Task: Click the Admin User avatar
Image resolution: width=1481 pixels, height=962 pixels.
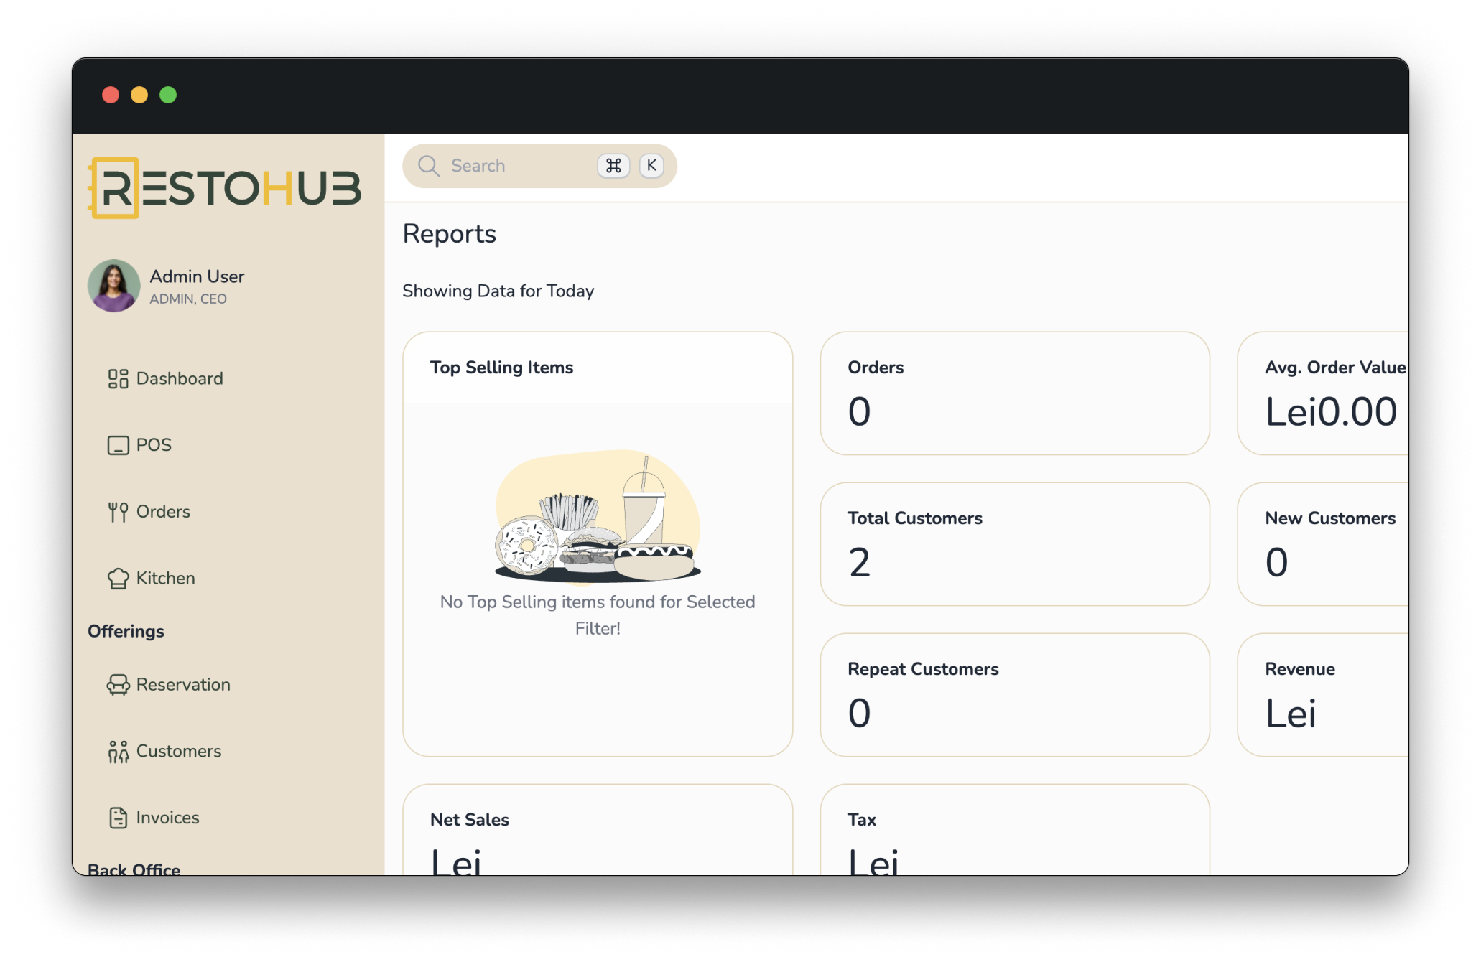Action: (113, 286)
